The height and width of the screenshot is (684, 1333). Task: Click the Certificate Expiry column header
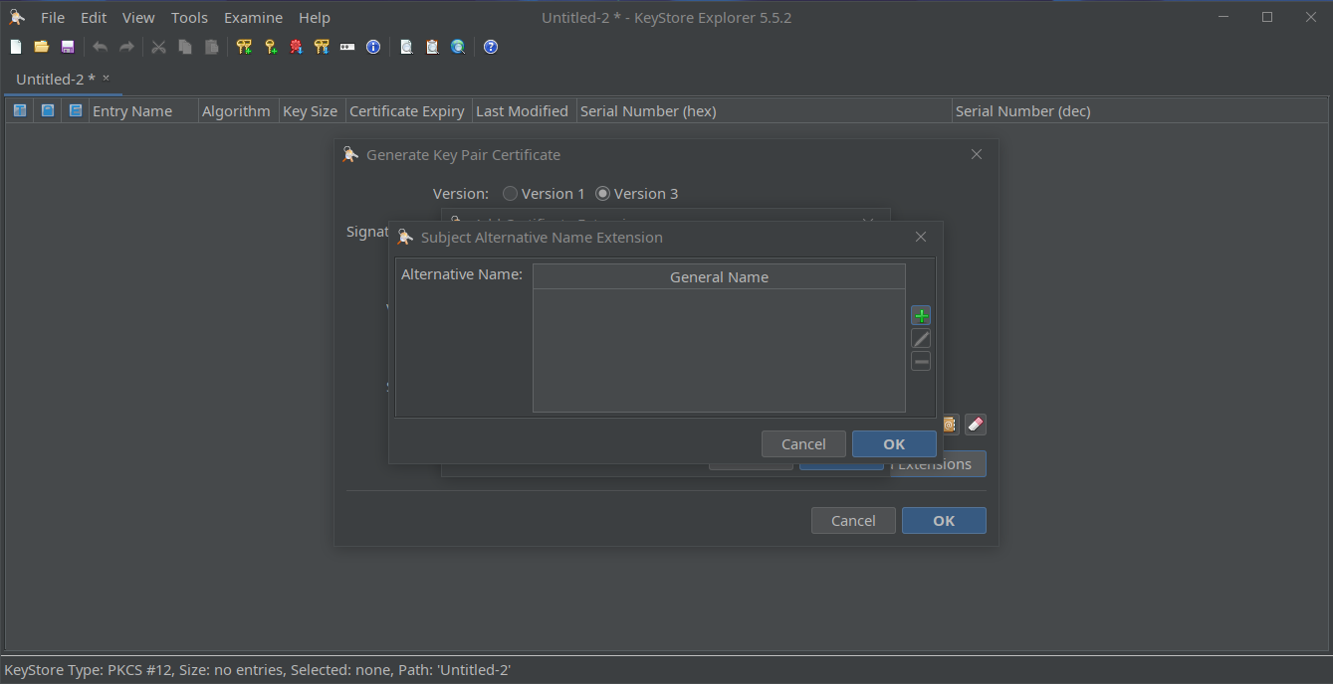click(406, 111)
